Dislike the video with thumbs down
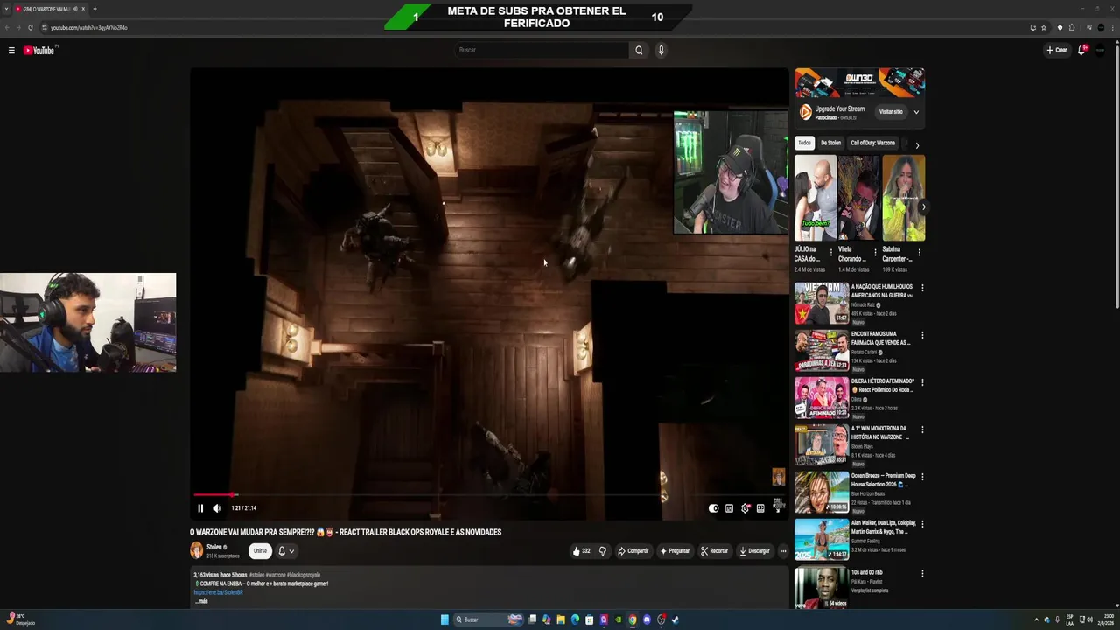Image resolution: width=1120 pixels, height=630 pixels. pos(602,551)
